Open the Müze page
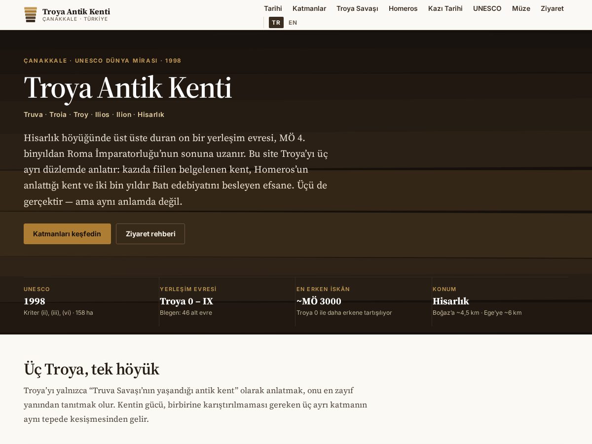The width and height of the screenshot is (592, 444). tap(521, 8)
